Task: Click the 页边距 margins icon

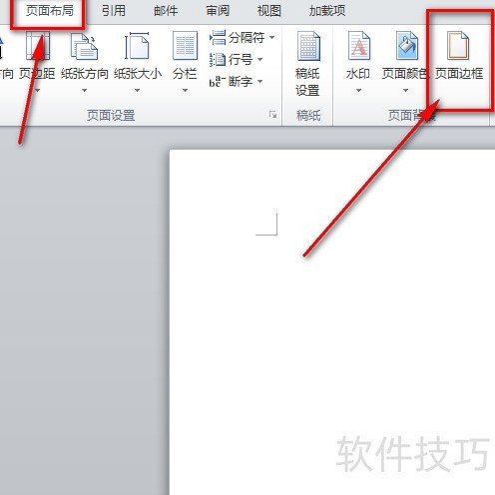Action: [37, 46]
